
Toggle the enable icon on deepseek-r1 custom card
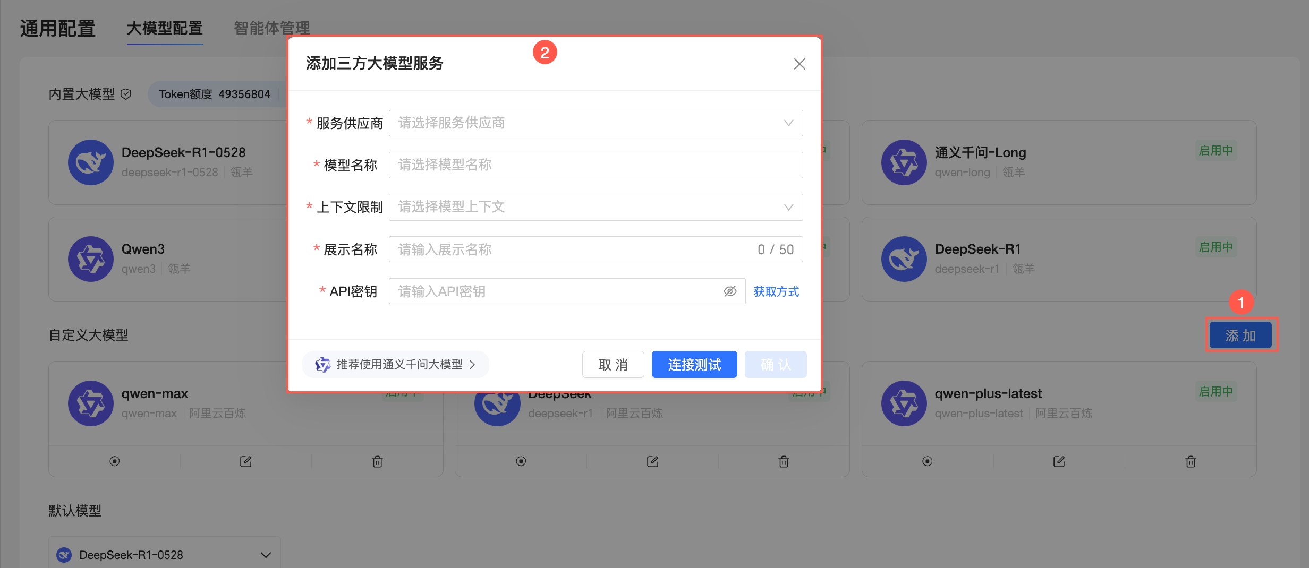tap(521, 461)
